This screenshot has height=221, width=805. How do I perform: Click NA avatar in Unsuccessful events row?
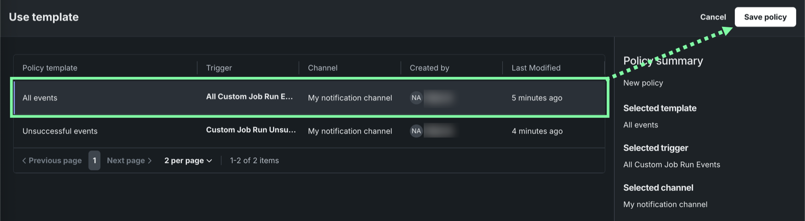[416, 131]
